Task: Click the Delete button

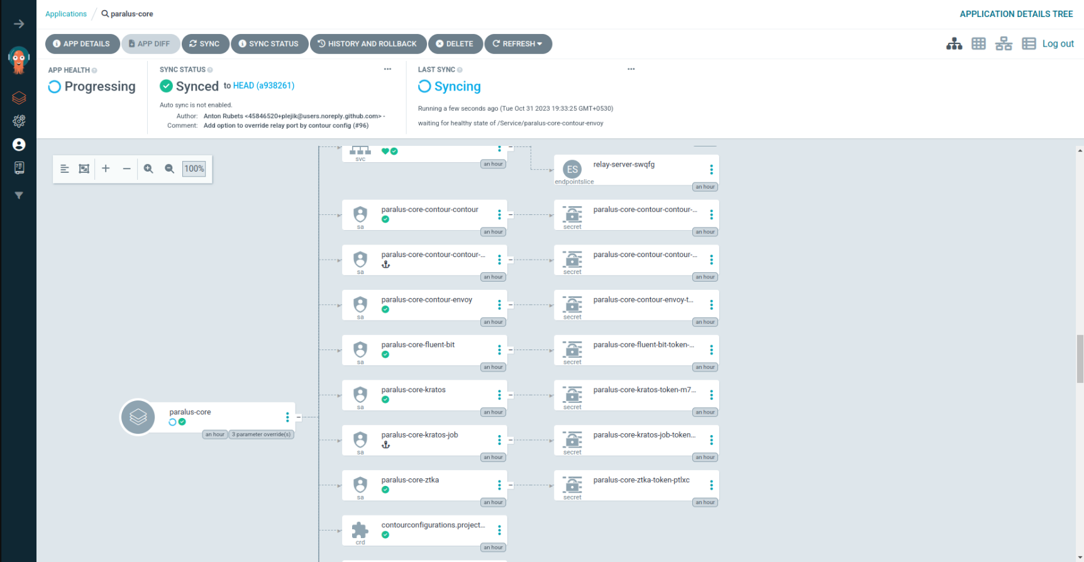Action: pyautogui.click(x=455, y=44)
